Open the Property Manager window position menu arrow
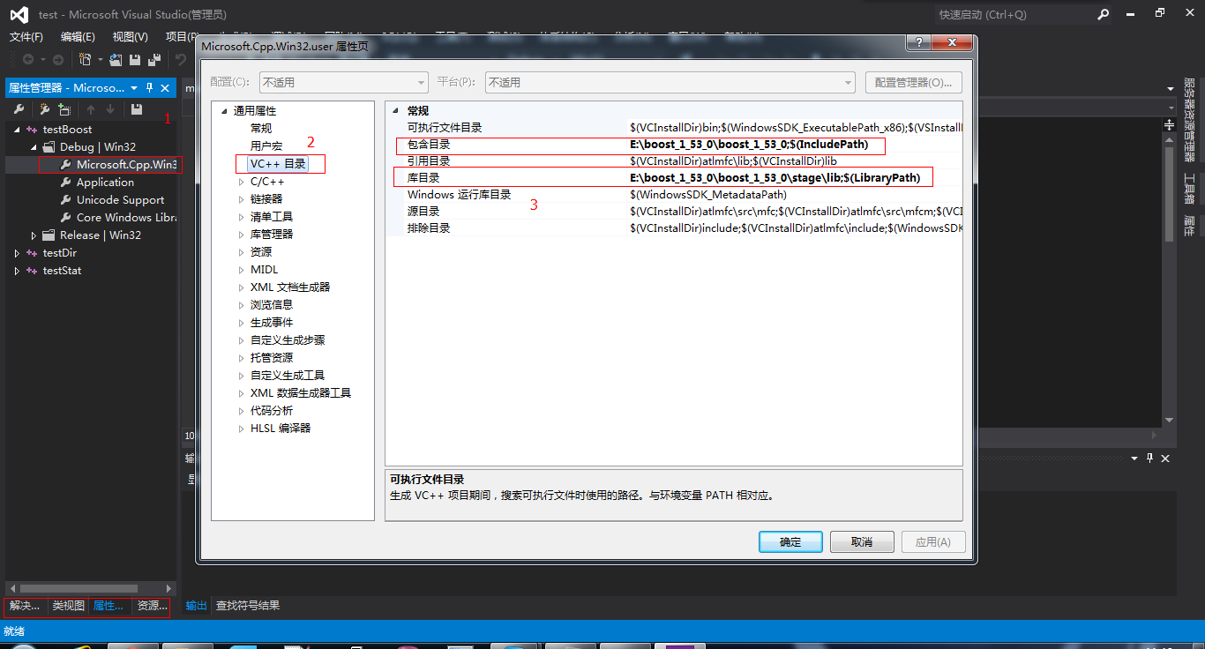This screenshot has width=1205, height=649. [x=134, y=88]
